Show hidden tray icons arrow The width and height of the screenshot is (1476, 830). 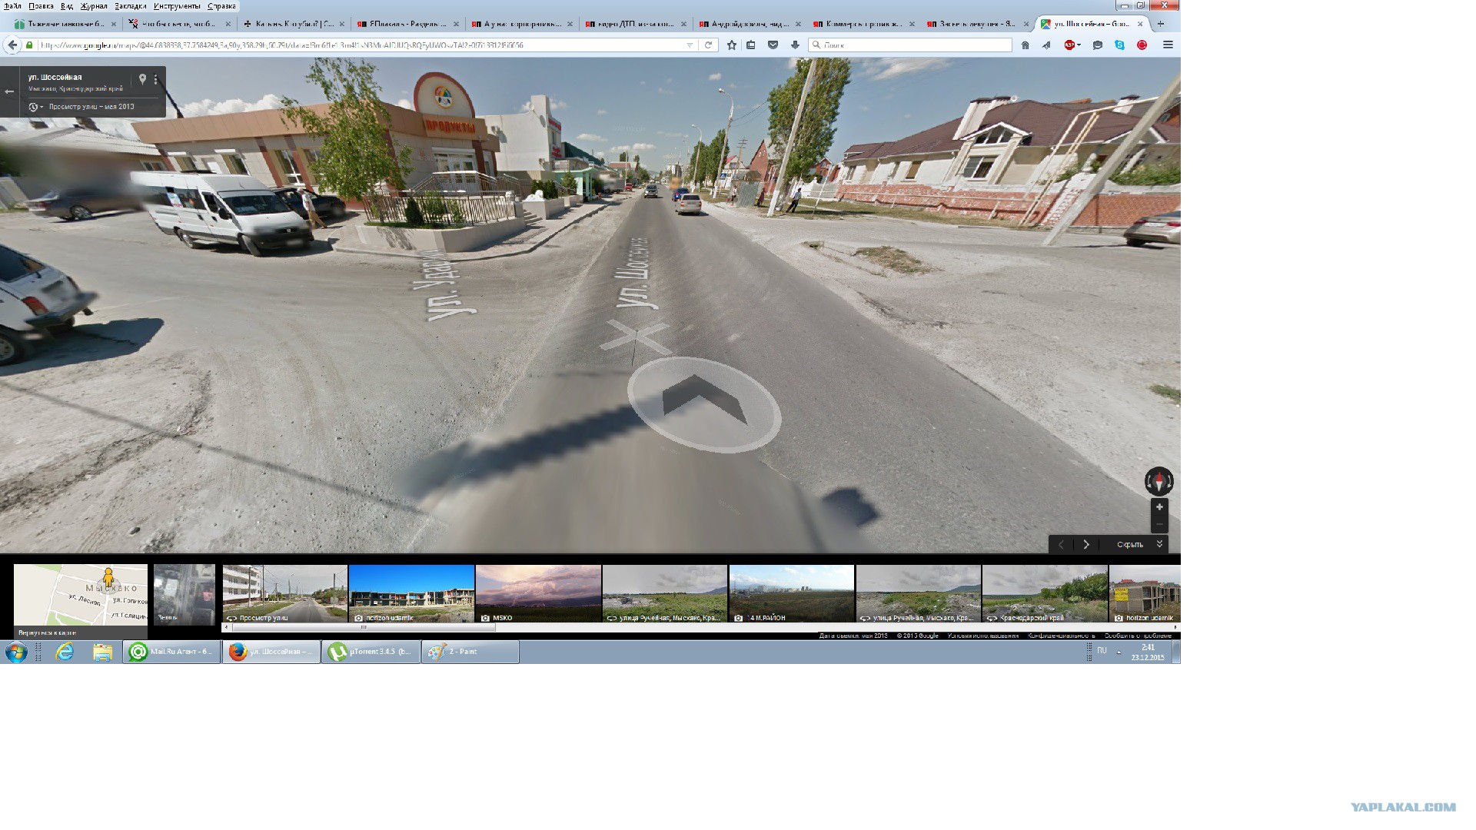coord(1119,652)
